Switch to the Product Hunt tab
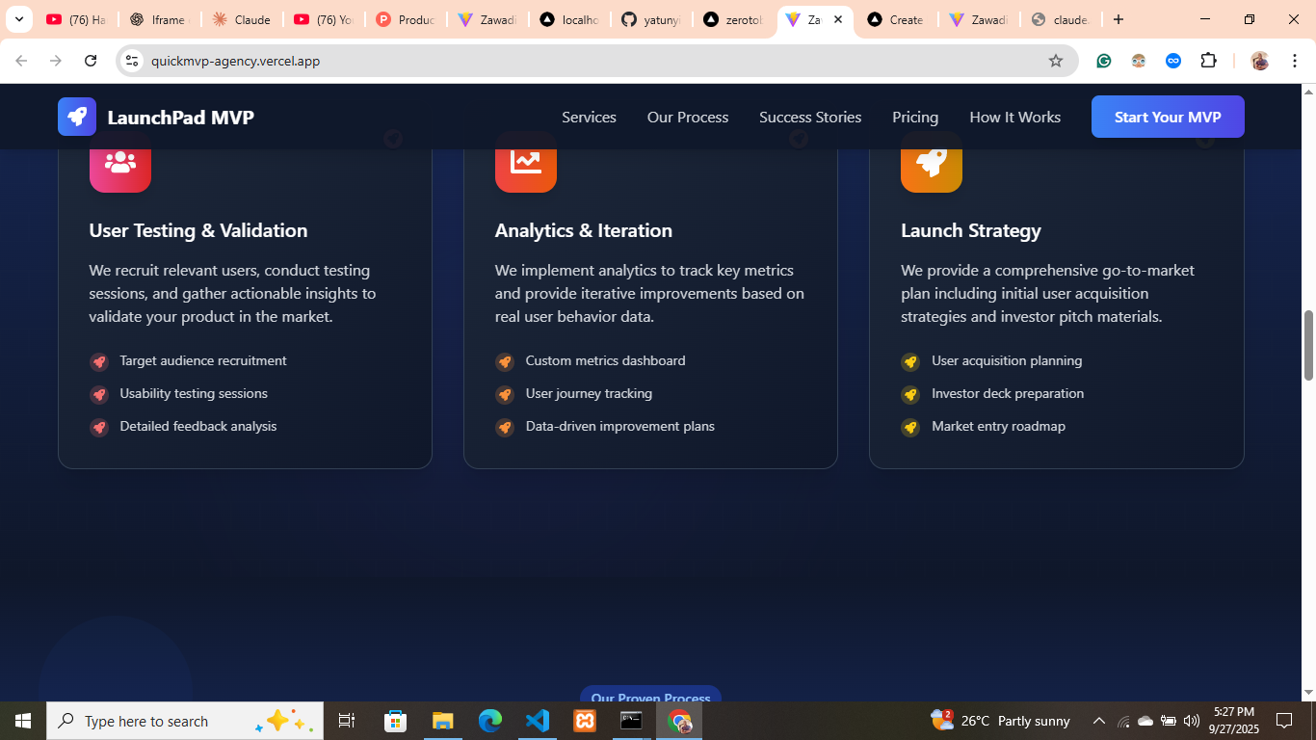Screen dimensions: 1316x740 [406, 19]
